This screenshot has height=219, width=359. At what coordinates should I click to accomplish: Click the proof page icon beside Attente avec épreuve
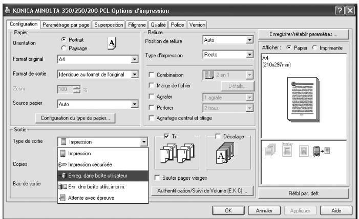(62, 198)
